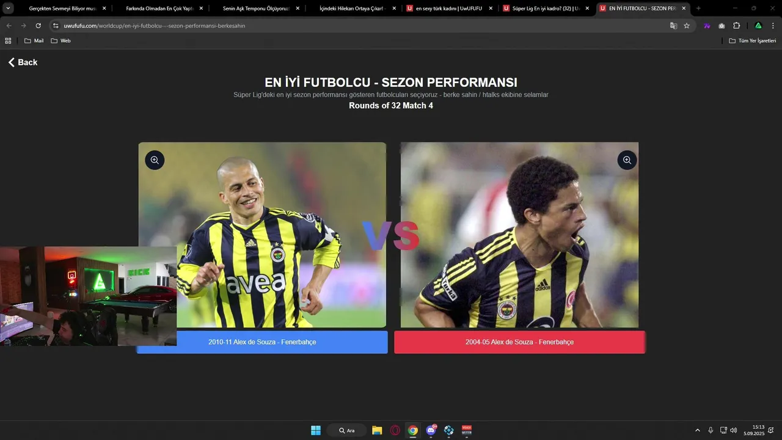Open the Tüm Yer İşaretleri folder
782x440 pixels.
753,40
